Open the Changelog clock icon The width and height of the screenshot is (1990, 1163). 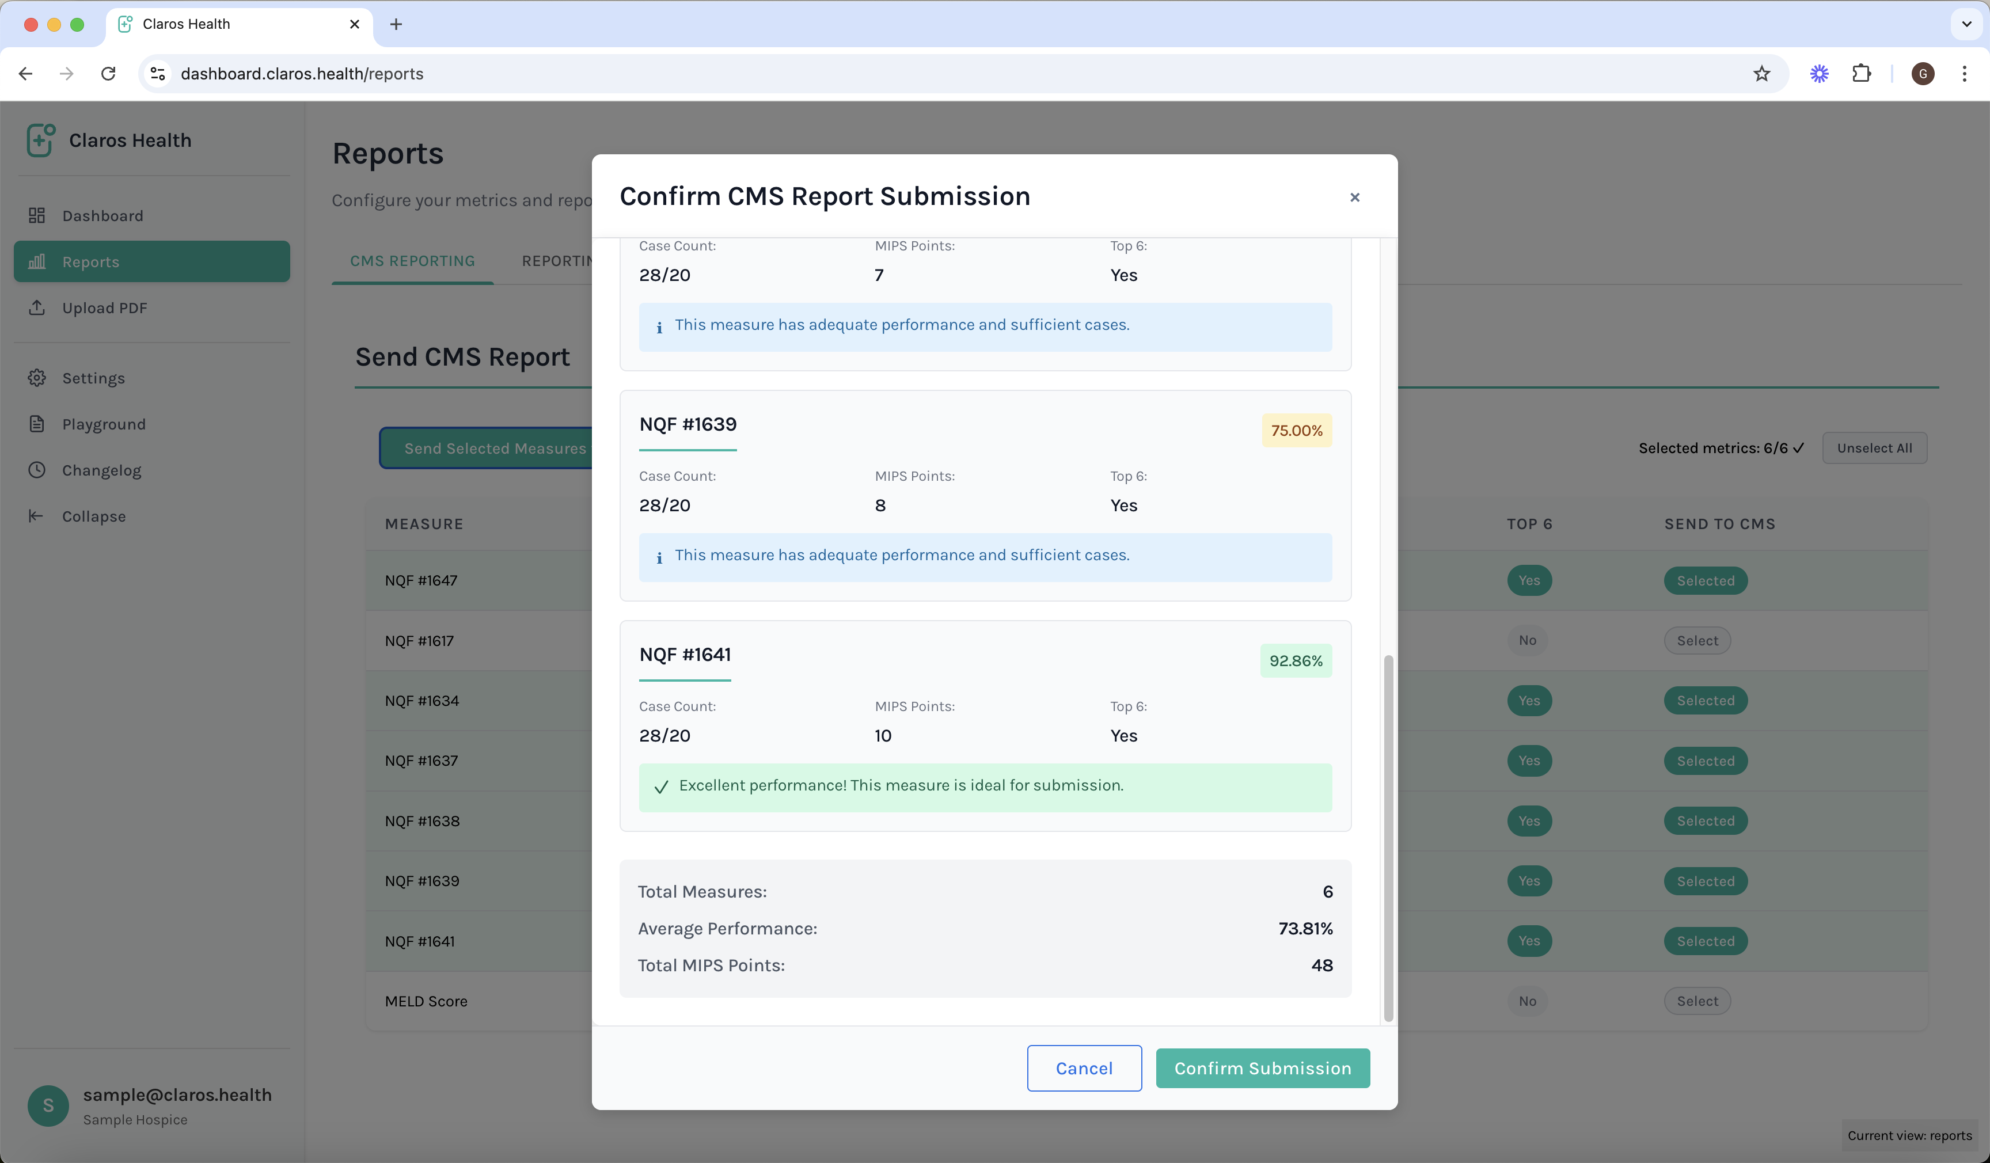(36, 470)
